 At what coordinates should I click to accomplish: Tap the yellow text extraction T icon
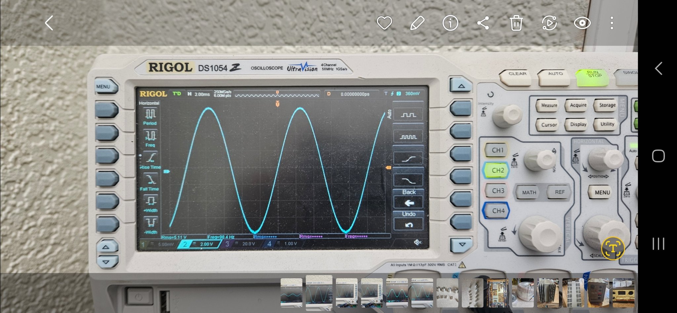(613, 248)
